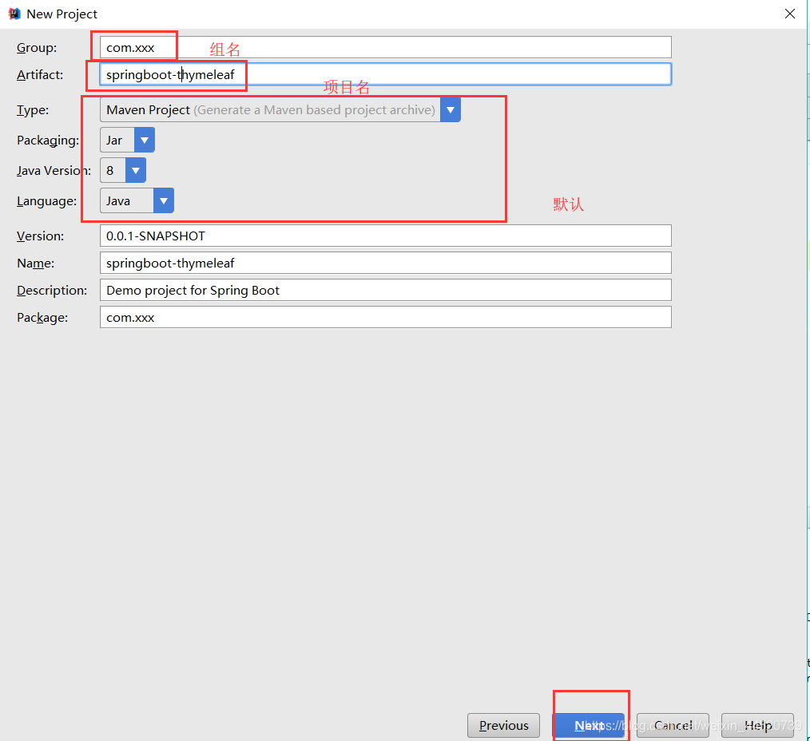Close the New Project dialog

point(789,14)
